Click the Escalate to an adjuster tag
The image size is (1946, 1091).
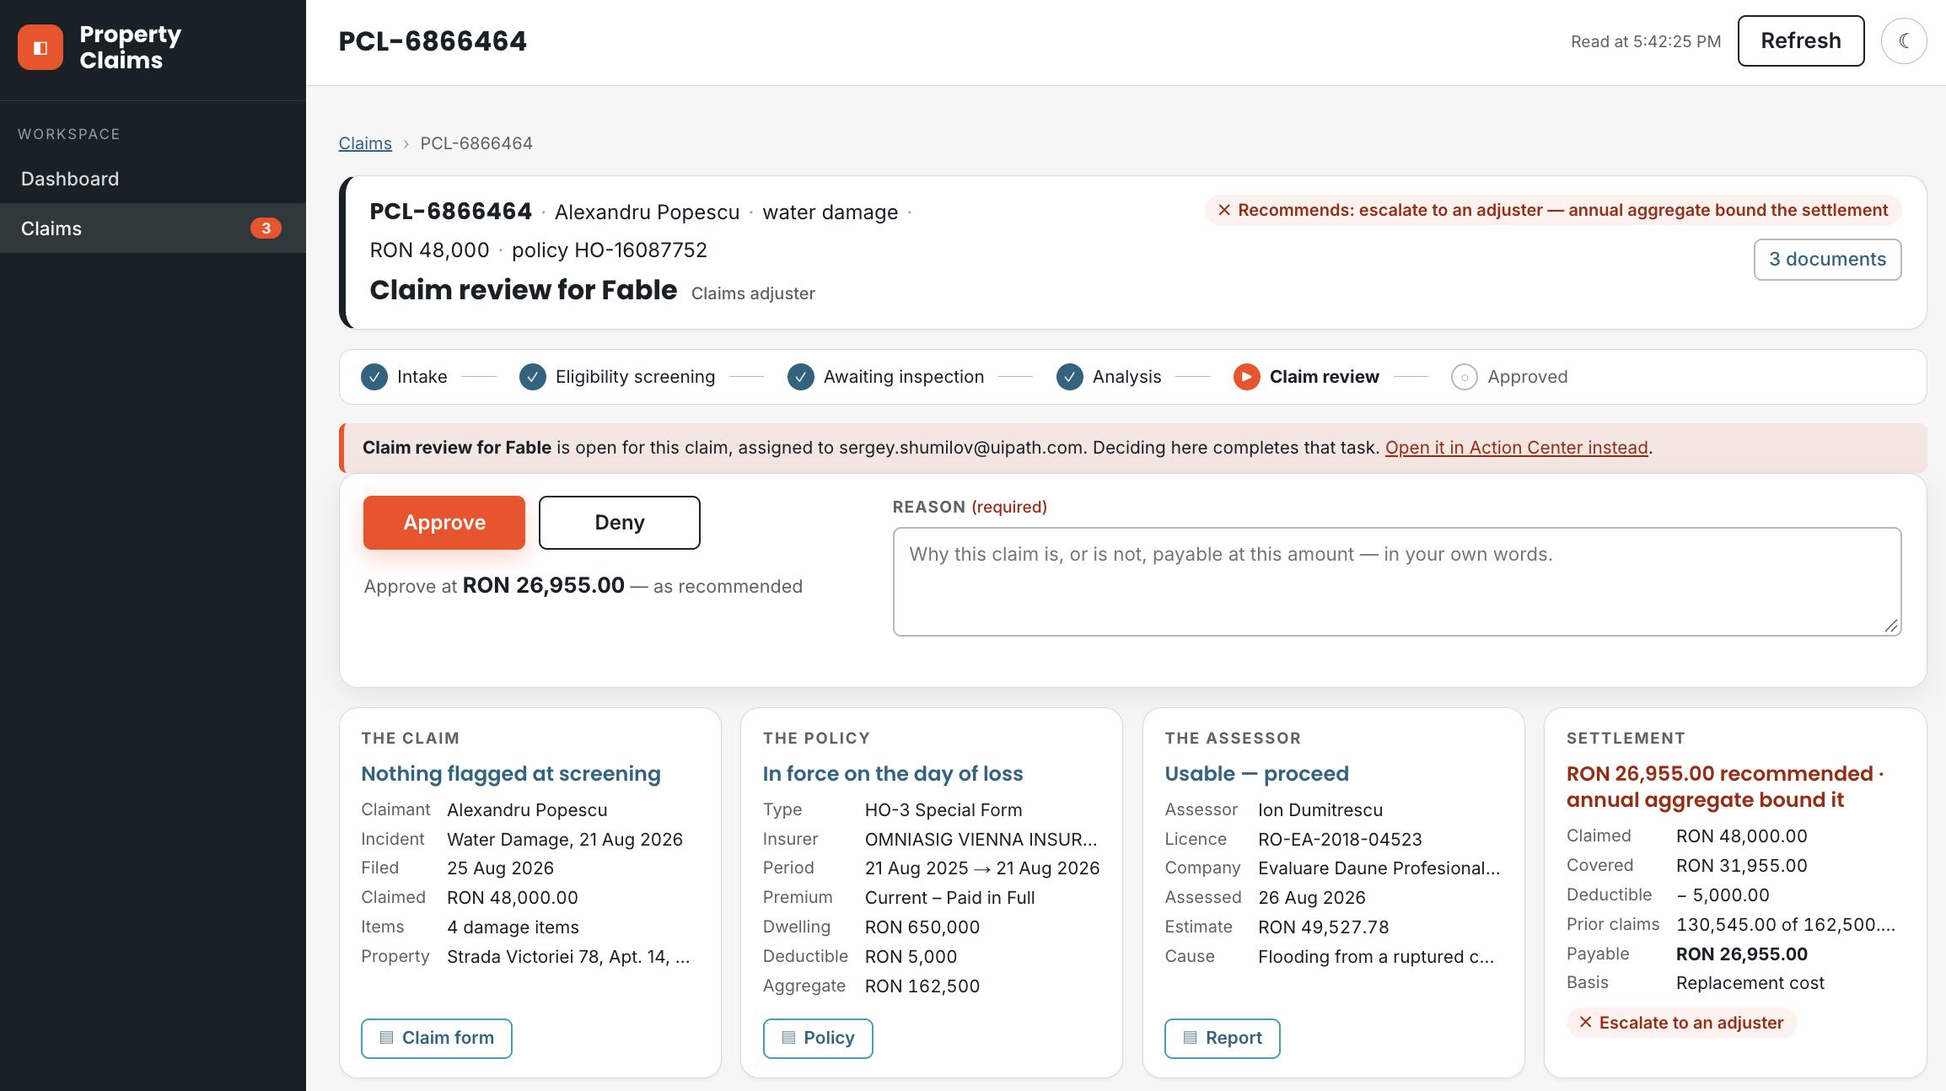click(x=1682, y=1023)
